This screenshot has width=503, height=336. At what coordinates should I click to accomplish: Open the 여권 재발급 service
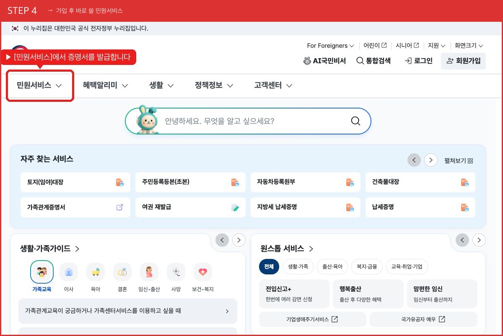[x=190, y=207]
